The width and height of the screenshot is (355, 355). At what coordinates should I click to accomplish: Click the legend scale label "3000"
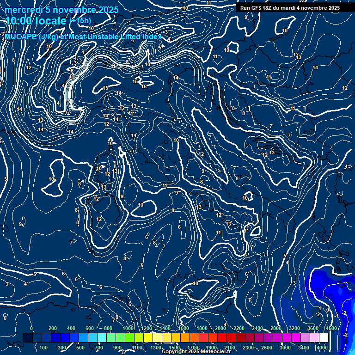285,348
